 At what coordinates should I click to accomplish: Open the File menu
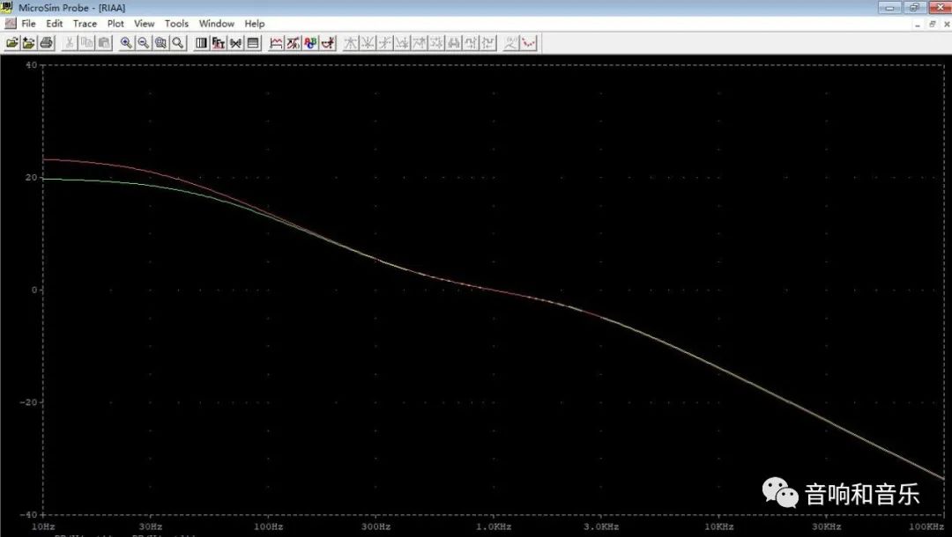click(28, 24)
